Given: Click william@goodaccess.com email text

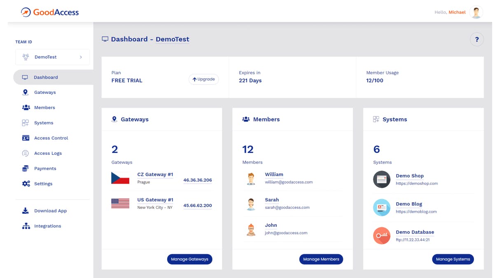Looking at the screenshot, I should tap(289, 182).
